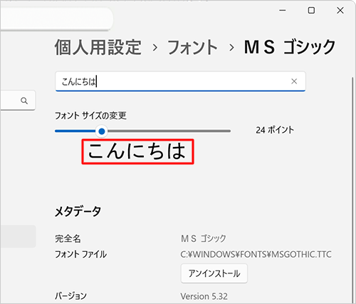Click the font path C:¥WINDOWS¥FONTS¥MSGOTHIC.TTC
Image resolution: width=356 pixels, height=304 pixels.
coord(256,255)
